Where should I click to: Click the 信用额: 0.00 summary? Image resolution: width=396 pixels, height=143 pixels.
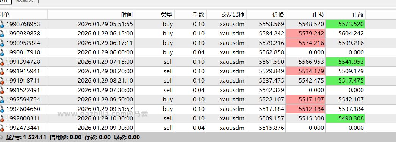tap(66, 137)
